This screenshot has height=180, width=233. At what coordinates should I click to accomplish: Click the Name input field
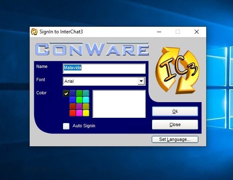point(104,68)
